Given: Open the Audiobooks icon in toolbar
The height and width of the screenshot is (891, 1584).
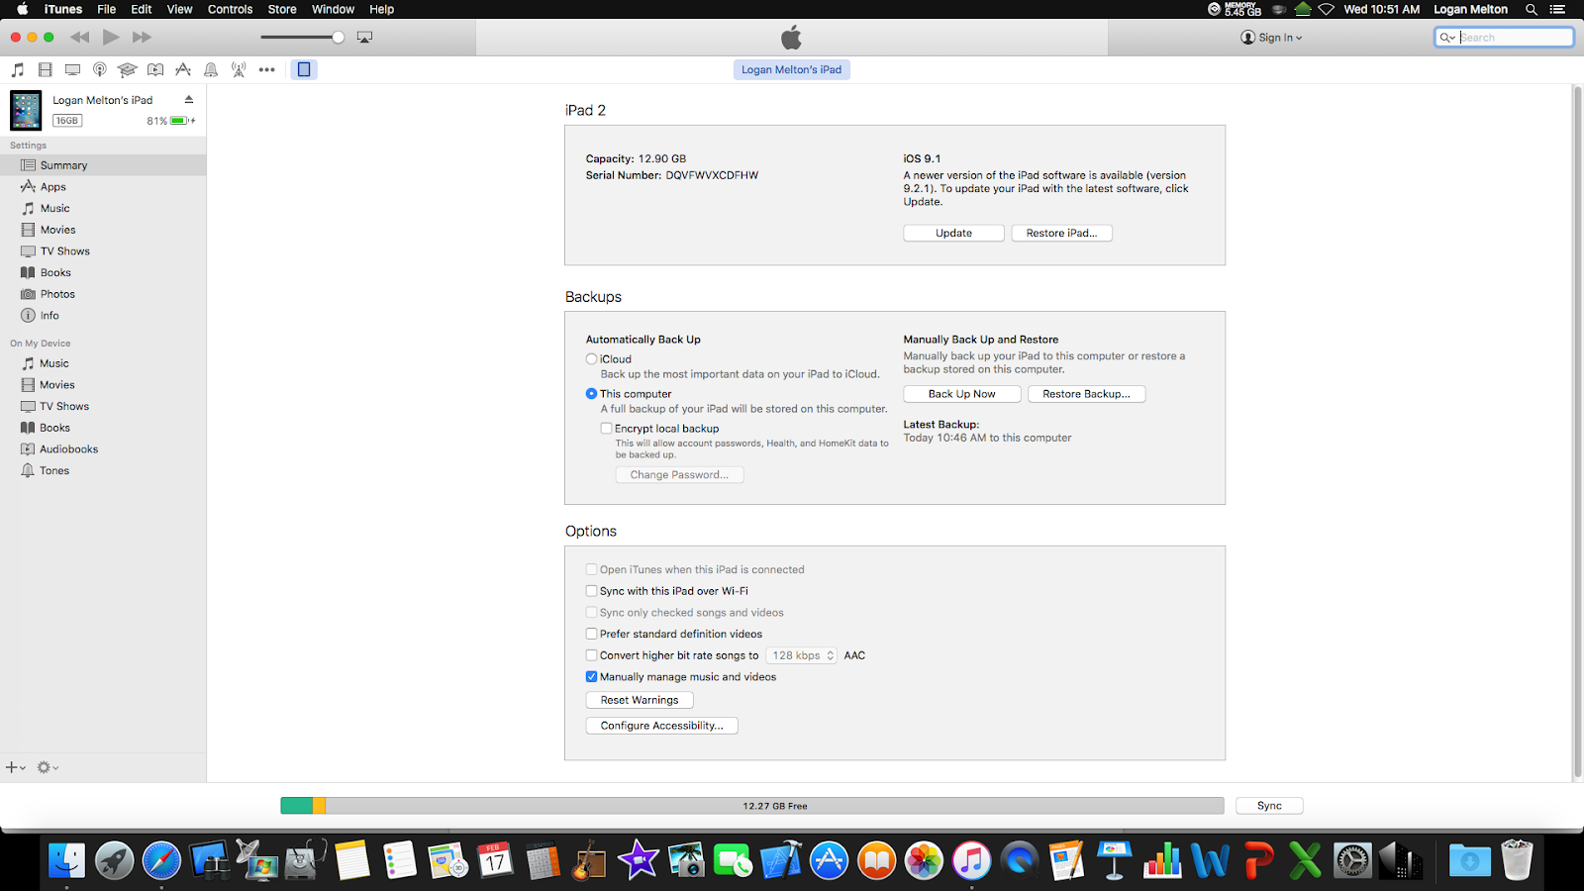Looking at the screenshot, I should point(155,69).
